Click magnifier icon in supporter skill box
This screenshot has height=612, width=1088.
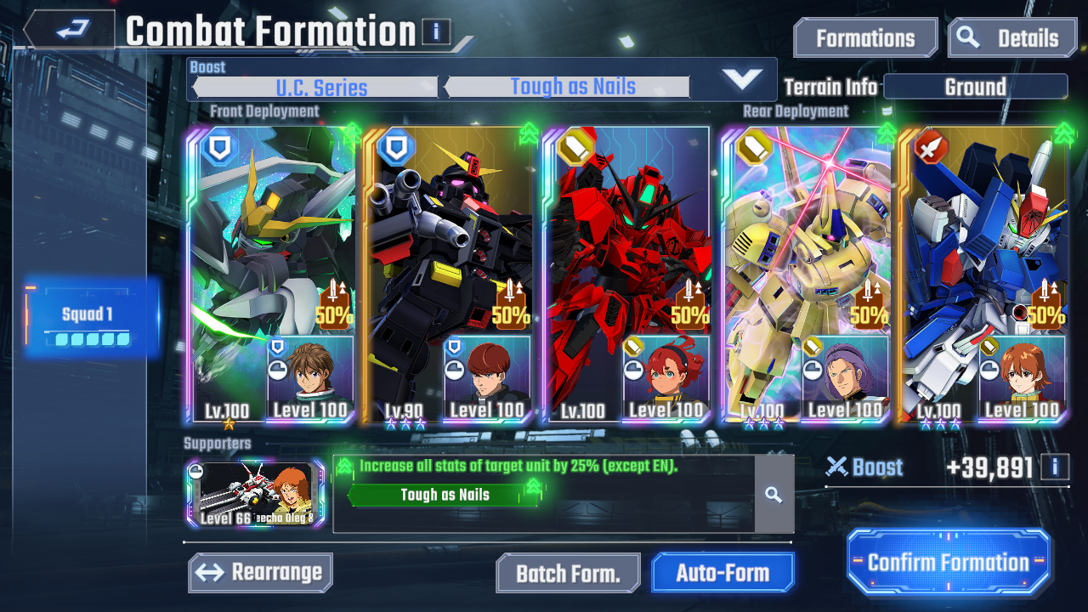click(x=773, y=495)
